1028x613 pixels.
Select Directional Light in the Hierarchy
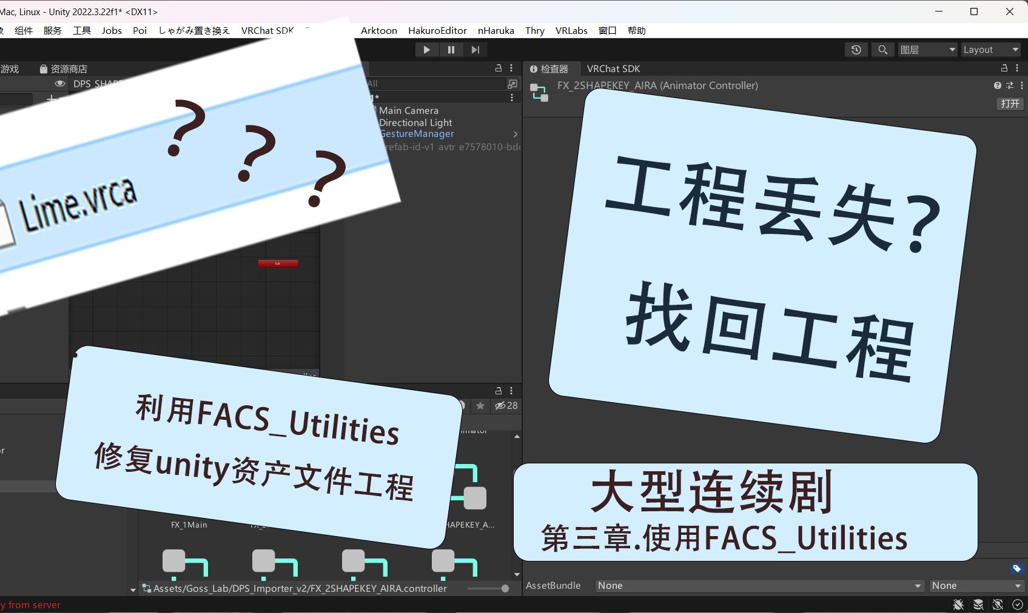pyautogui.click(x=415, y=122)
